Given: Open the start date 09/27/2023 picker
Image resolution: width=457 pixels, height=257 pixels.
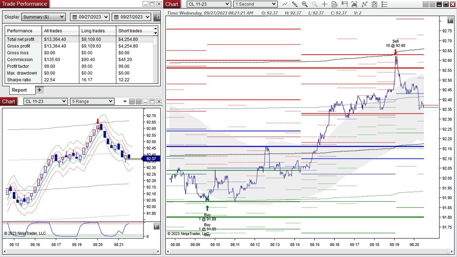Looking at the screenshot, I should pyautogui.click(x=90, y=17).
